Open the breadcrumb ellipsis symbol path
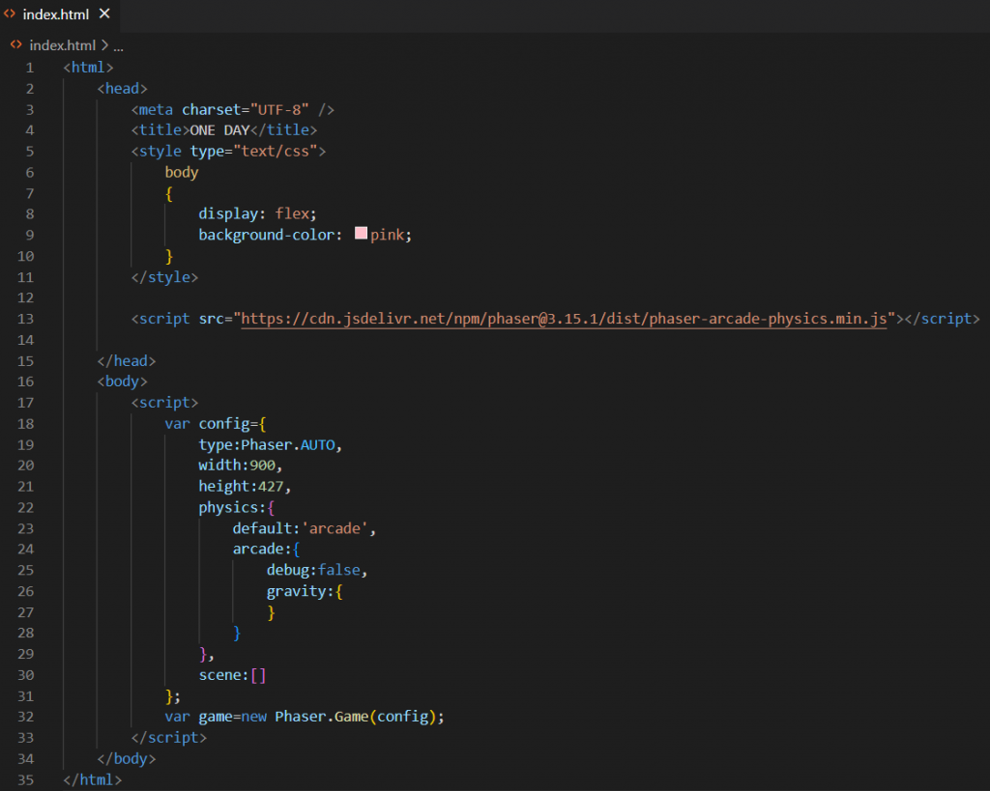990x791 pixels. tap(118, 46)
